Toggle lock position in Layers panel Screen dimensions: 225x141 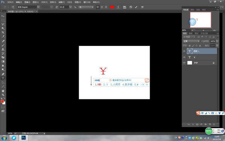pos(196,45)
